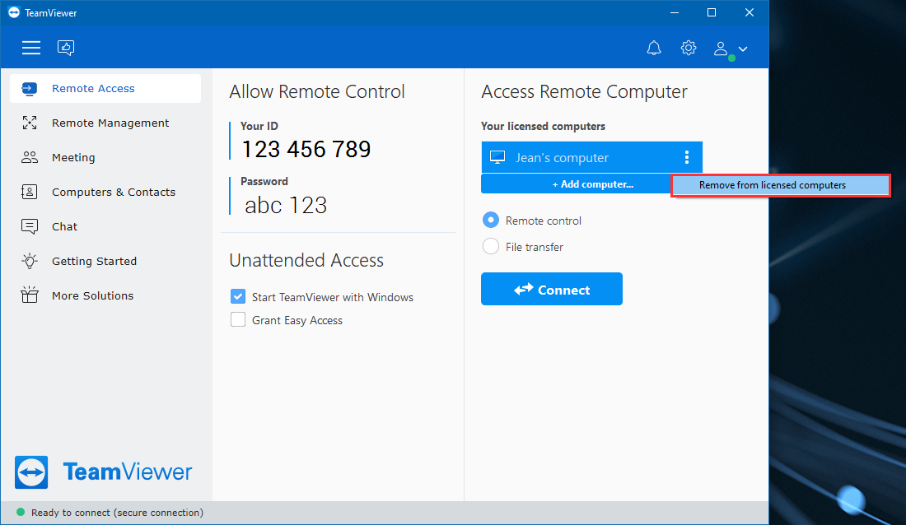The width and height of the screenshot is (906, 525).
Task: Select the Remote Access tab label
Action: 93,88
